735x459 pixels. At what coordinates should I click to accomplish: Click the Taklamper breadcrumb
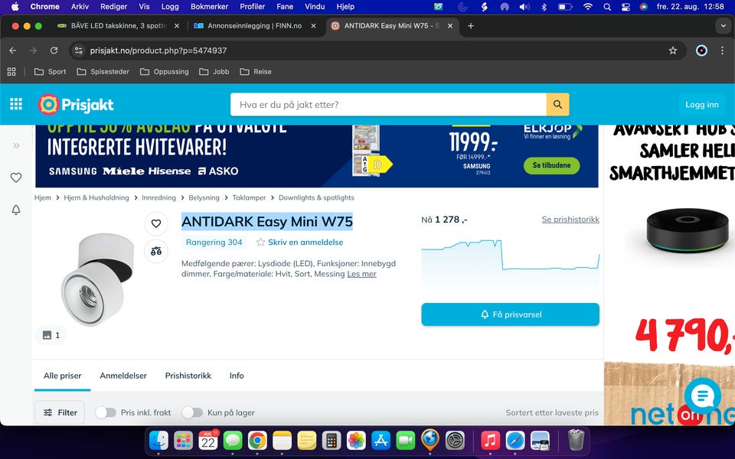249,197
